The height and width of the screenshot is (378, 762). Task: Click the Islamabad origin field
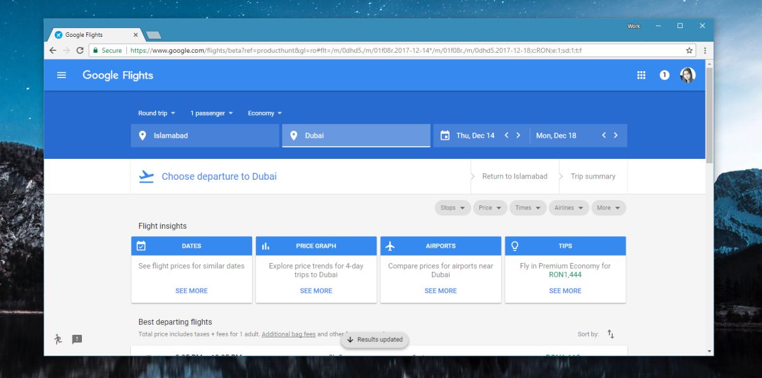pos(205,135)
